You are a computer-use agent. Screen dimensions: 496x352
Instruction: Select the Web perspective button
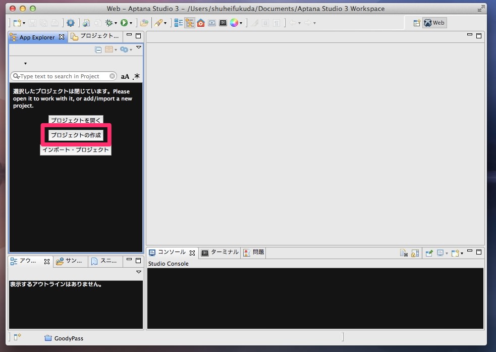[434, 23]
